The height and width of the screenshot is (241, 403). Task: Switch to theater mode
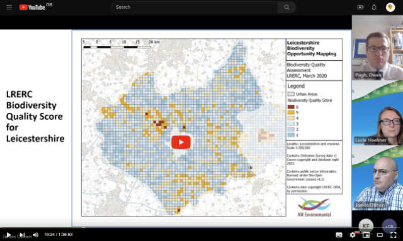coord(380,235)
